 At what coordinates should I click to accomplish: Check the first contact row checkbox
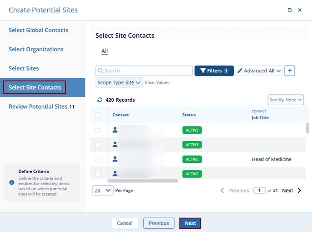click(x=98, y=130)
